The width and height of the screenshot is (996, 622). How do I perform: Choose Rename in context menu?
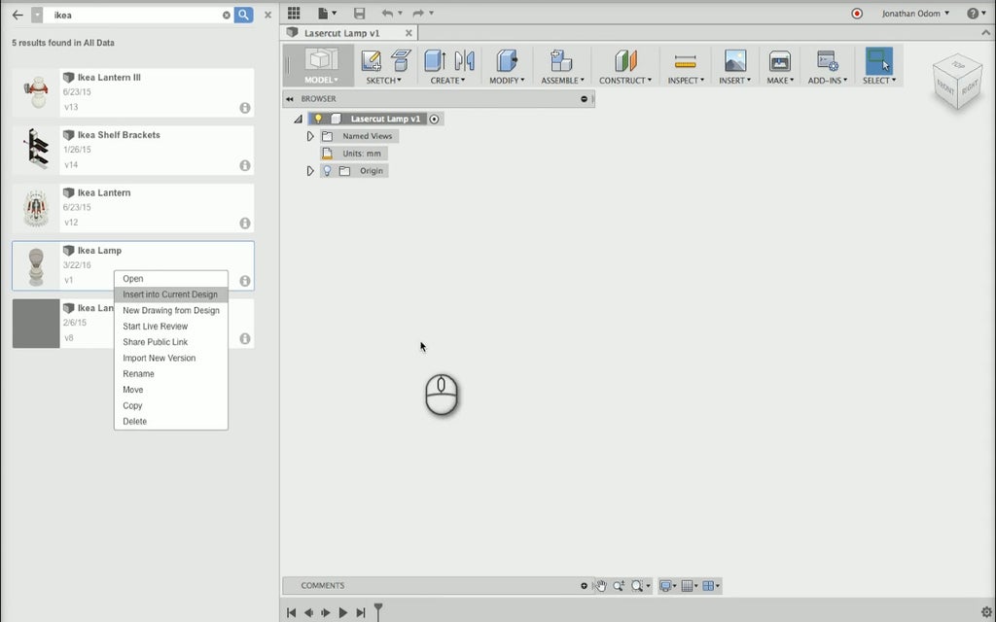coord(171,374)
